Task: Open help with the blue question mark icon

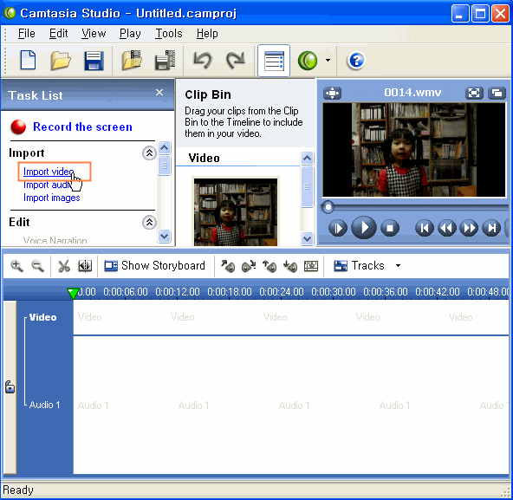Action: pyautogui.click(x=356, y=60)
